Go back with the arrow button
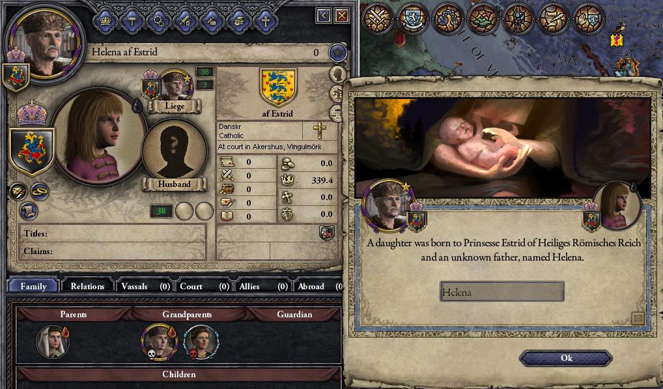 coord(324,16)
